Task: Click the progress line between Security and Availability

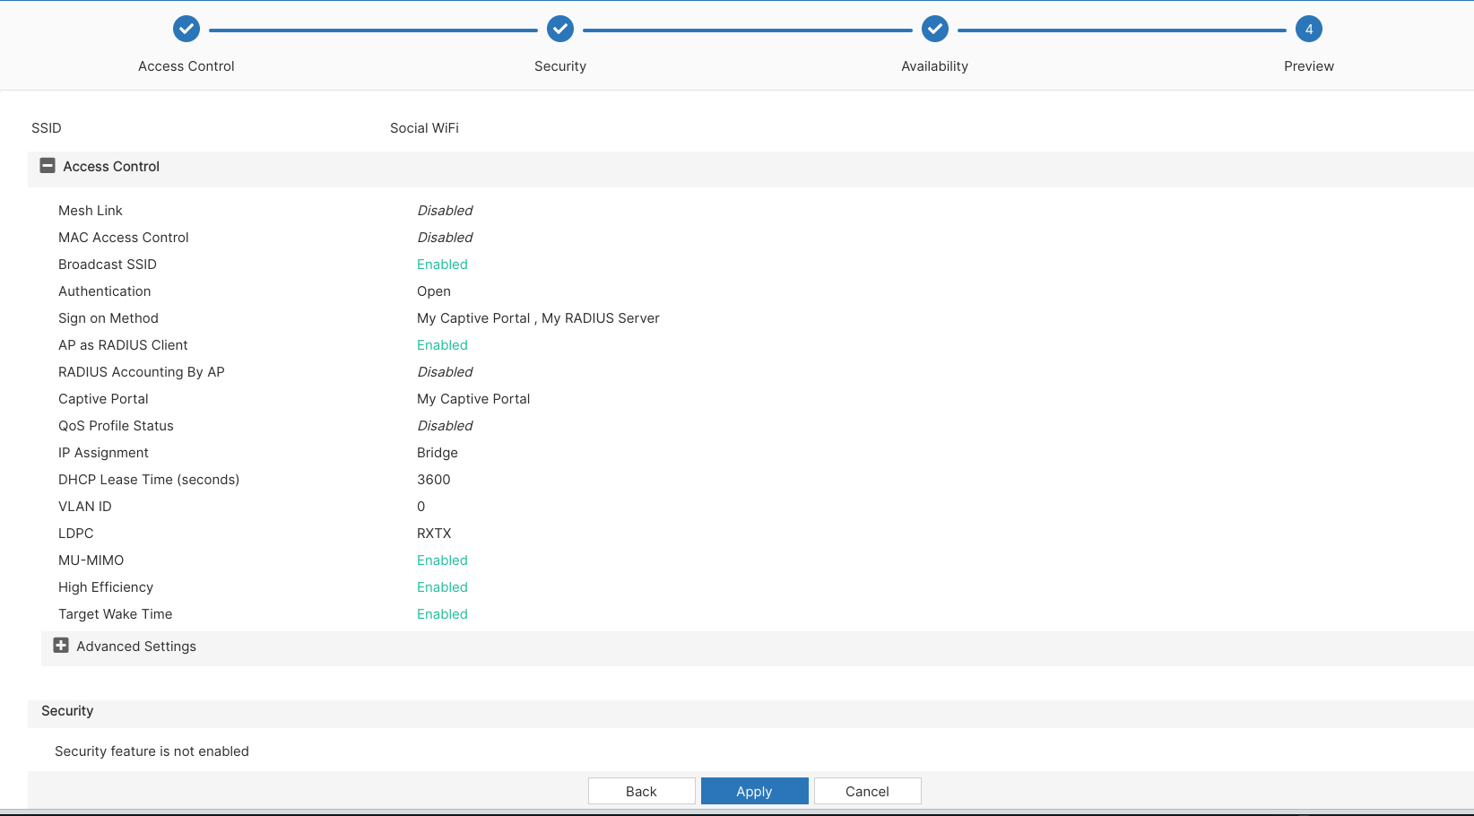Action: pyautogui.click(x=747, y=30)
